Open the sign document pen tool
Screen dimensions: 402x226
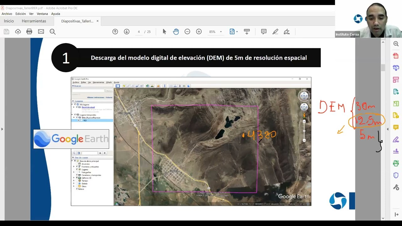[287, 32]
